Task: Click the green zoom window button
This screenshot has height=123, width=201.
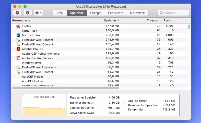Action: click(25, 6)
